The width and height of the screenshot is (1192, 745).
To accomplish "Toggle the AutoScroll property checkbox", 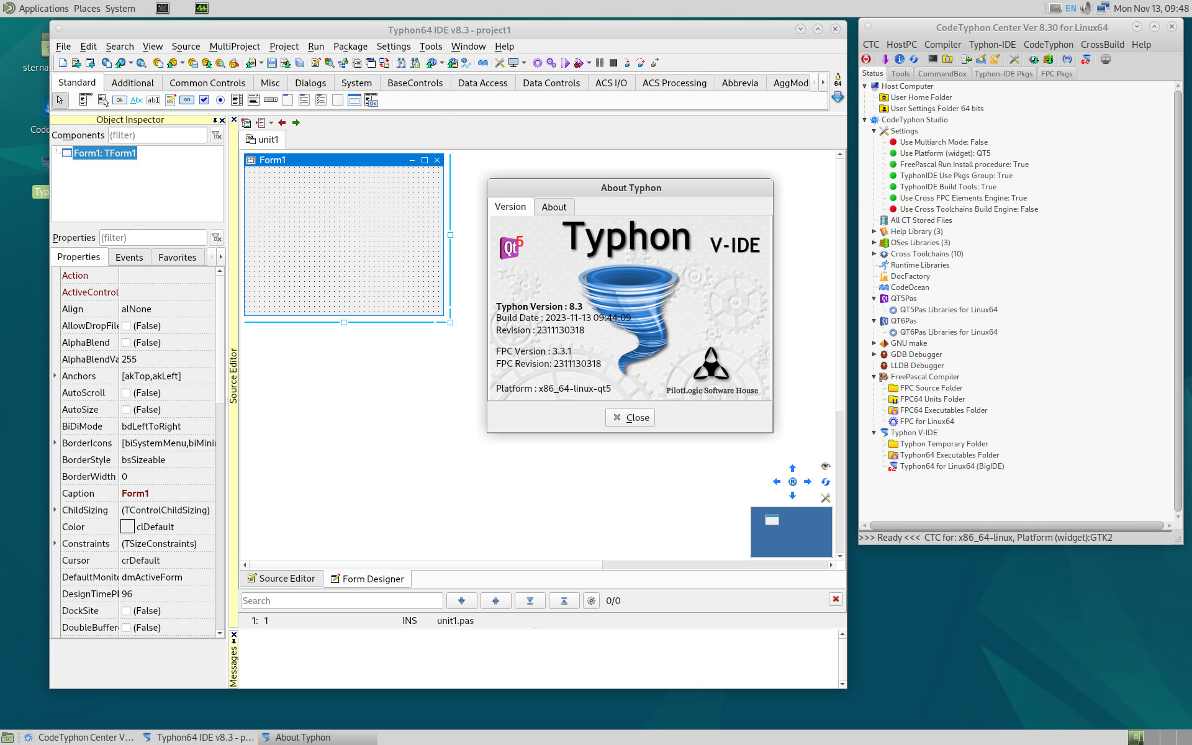I will pyautogui.click(x=126, y=393).
